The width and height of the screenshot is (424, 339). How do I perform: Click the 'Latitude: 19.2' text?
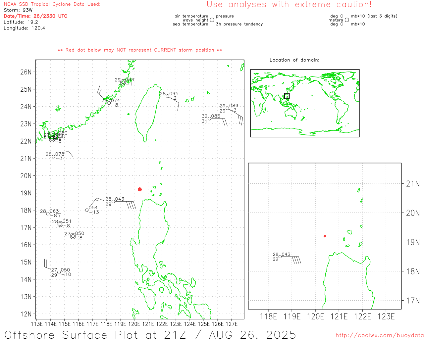coord(21,22)
